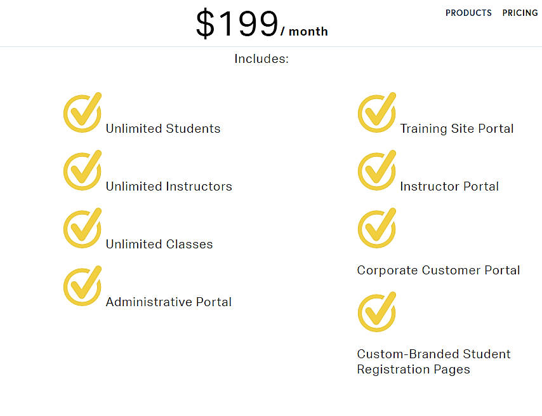Click the $199 per month price heading
Image resolution: width=542 pixels, height=416 pixels.
(261, 23)
